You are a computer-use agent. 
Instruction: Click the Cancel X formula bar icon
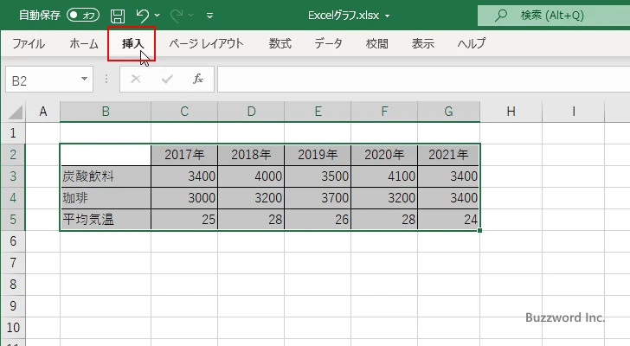pyautogui.click(x=136, y=79)
